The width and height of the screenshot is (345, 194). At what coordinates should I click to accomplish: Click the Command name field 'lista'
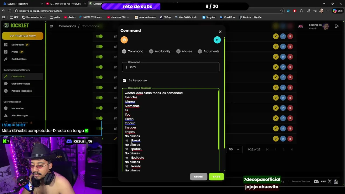pos(171,67)
